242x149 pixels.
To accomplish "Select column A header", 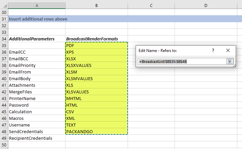I will pyautogui.click(x=37, y=6).
